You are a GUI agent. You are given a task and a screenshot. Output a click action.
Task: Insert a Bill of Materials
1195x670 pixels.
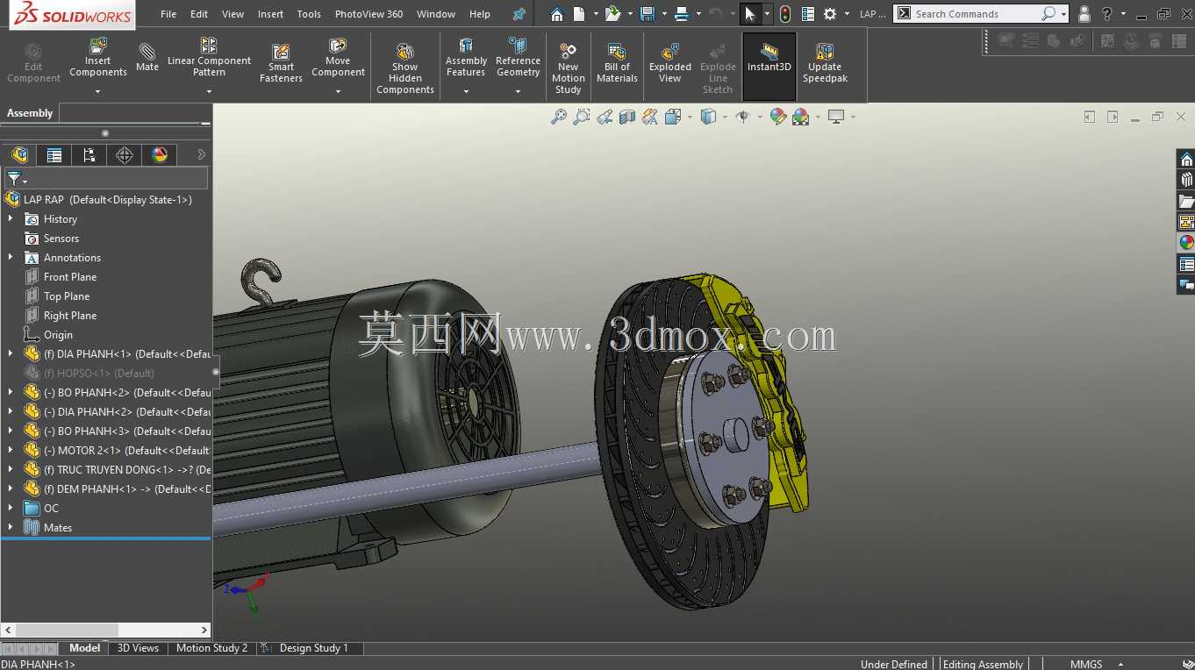617,63
